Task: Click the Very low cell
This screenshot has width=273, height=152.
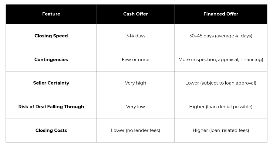Action: click(x=135, y=107)
